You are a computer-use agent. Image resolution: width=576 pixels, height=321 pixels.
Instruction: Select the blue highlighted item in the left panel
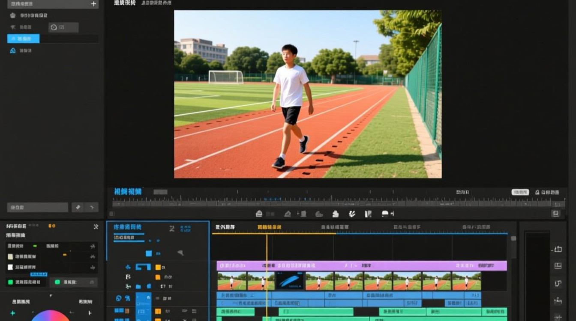[23, 39]
